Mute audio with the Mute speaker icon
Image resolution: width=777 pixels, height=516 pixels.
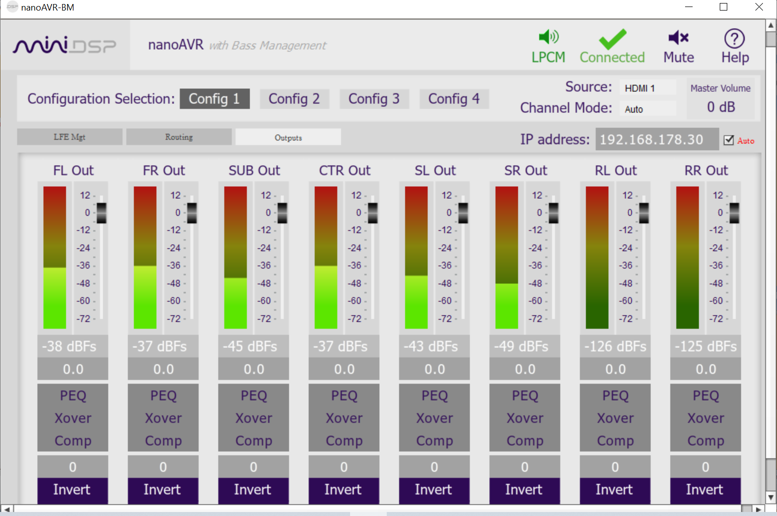(x=679, y=37)
